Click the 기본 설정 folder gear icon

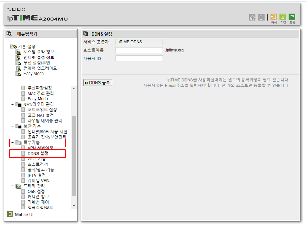[13, 47]
